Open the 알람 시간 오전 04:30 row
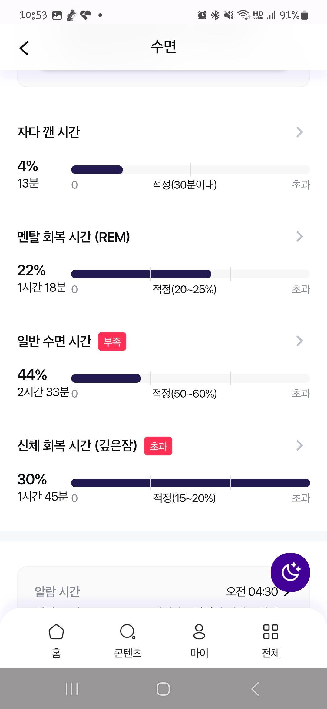 (163, 591)
